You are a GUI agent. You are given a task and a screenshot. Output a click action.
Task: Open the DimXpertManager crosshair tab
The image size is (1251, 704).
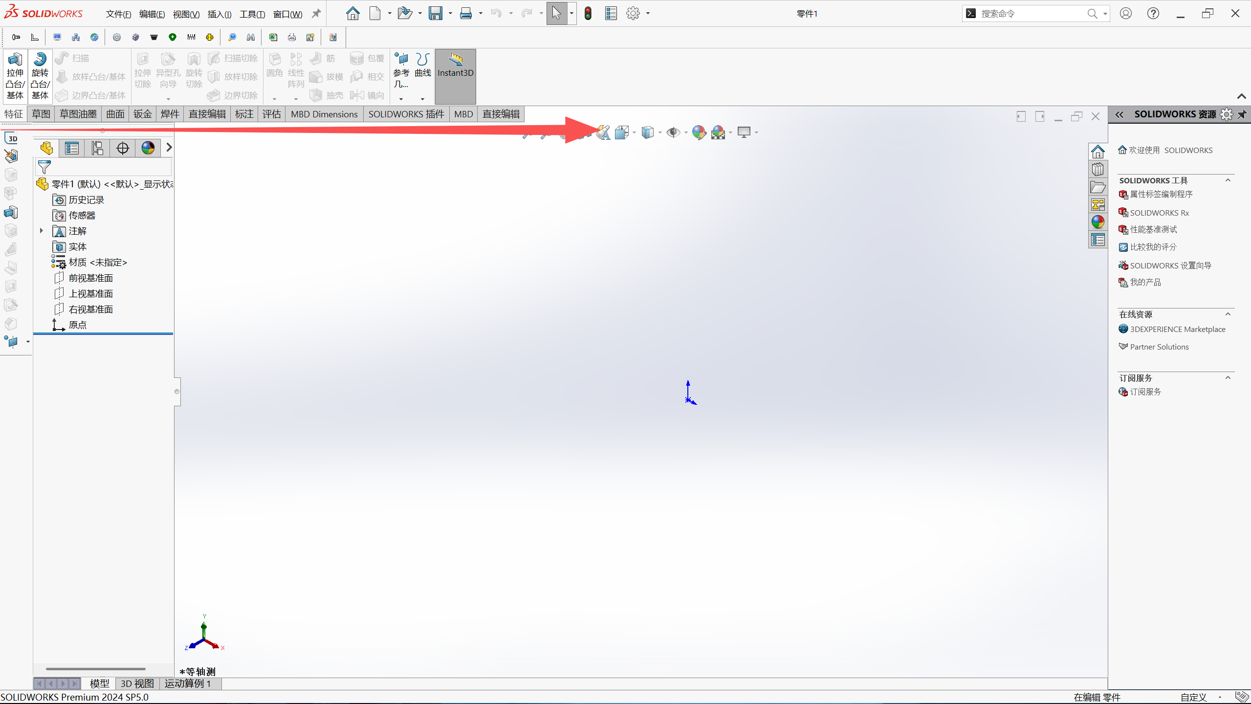coord(123,148)
